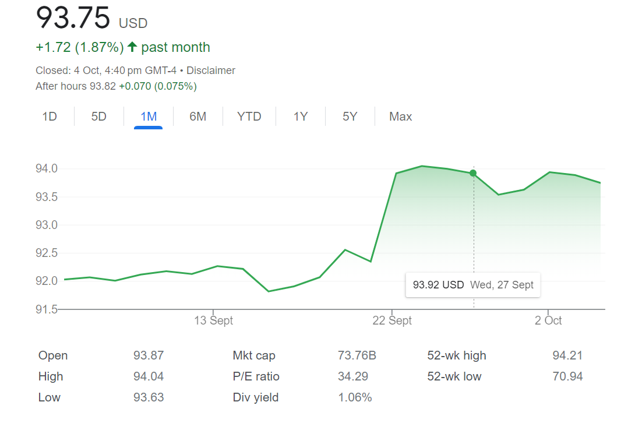This screenshot has width=628, height=423.
Task: Switch to the 5Y chart view
Action: click(x=350, y=117)
